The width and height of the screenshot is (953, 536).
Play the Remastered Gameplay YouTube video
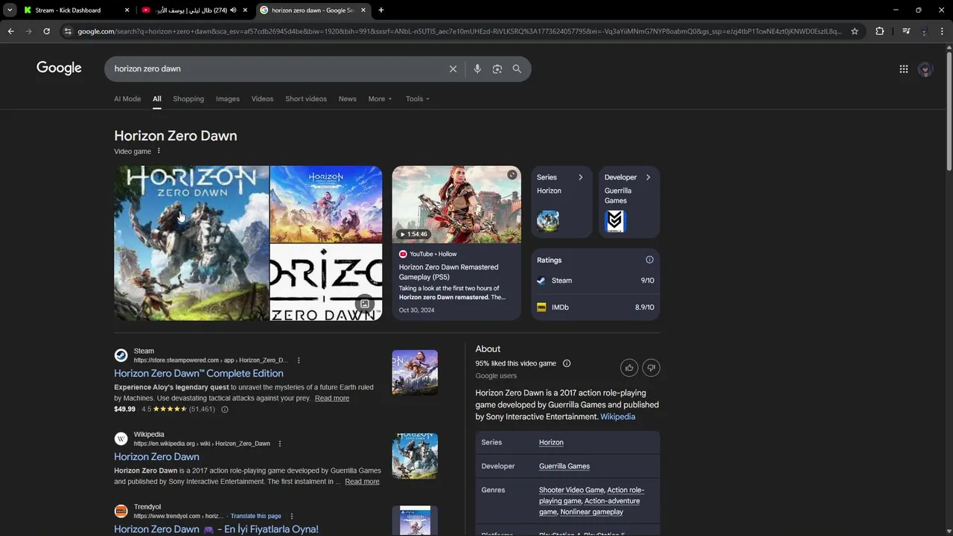(x=456, y=205)
